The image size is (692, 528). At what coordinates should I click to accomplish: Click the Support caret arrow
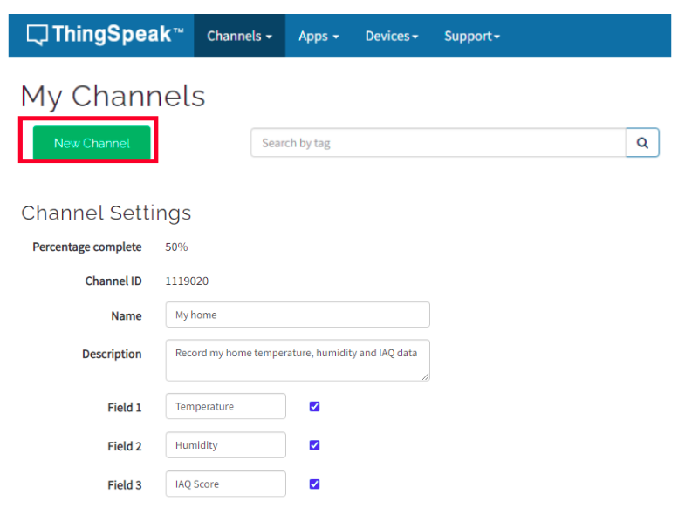point(497,37)
